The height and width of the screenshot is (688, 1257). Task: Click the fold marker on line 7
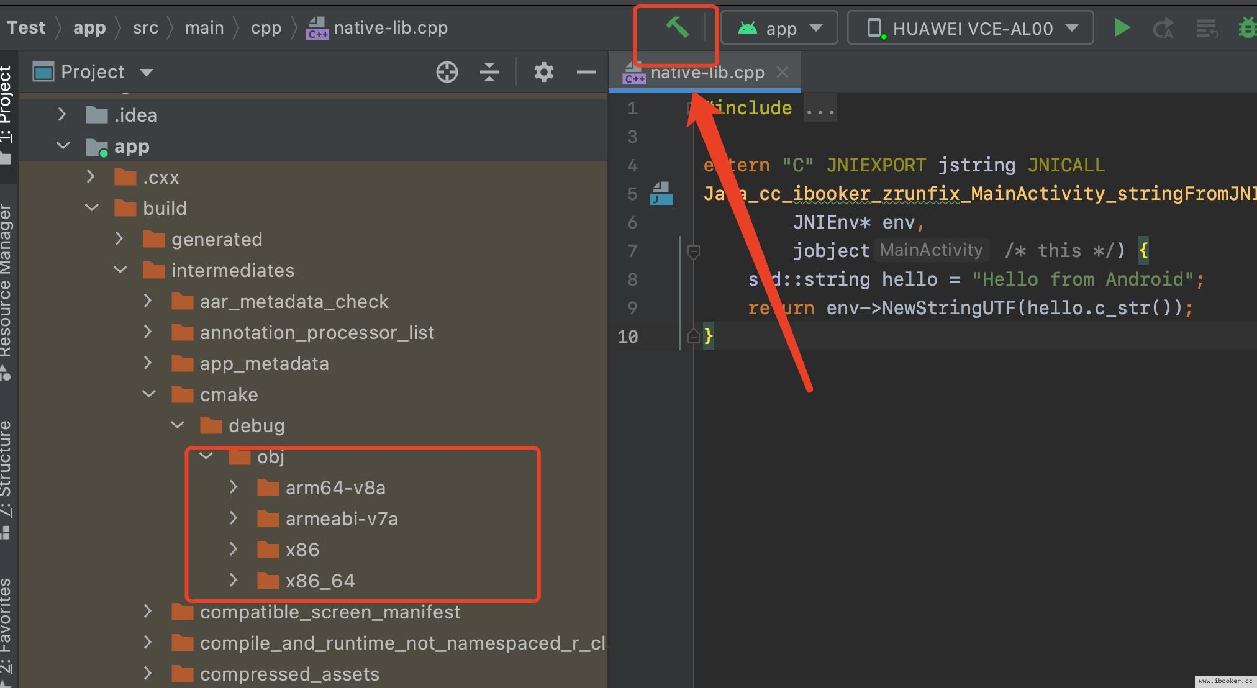pyautogui.click(x=694, y=251)
